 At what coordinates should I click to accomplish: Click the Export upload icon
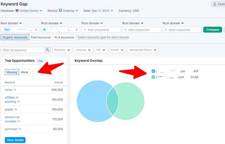[x=215, y=4]
